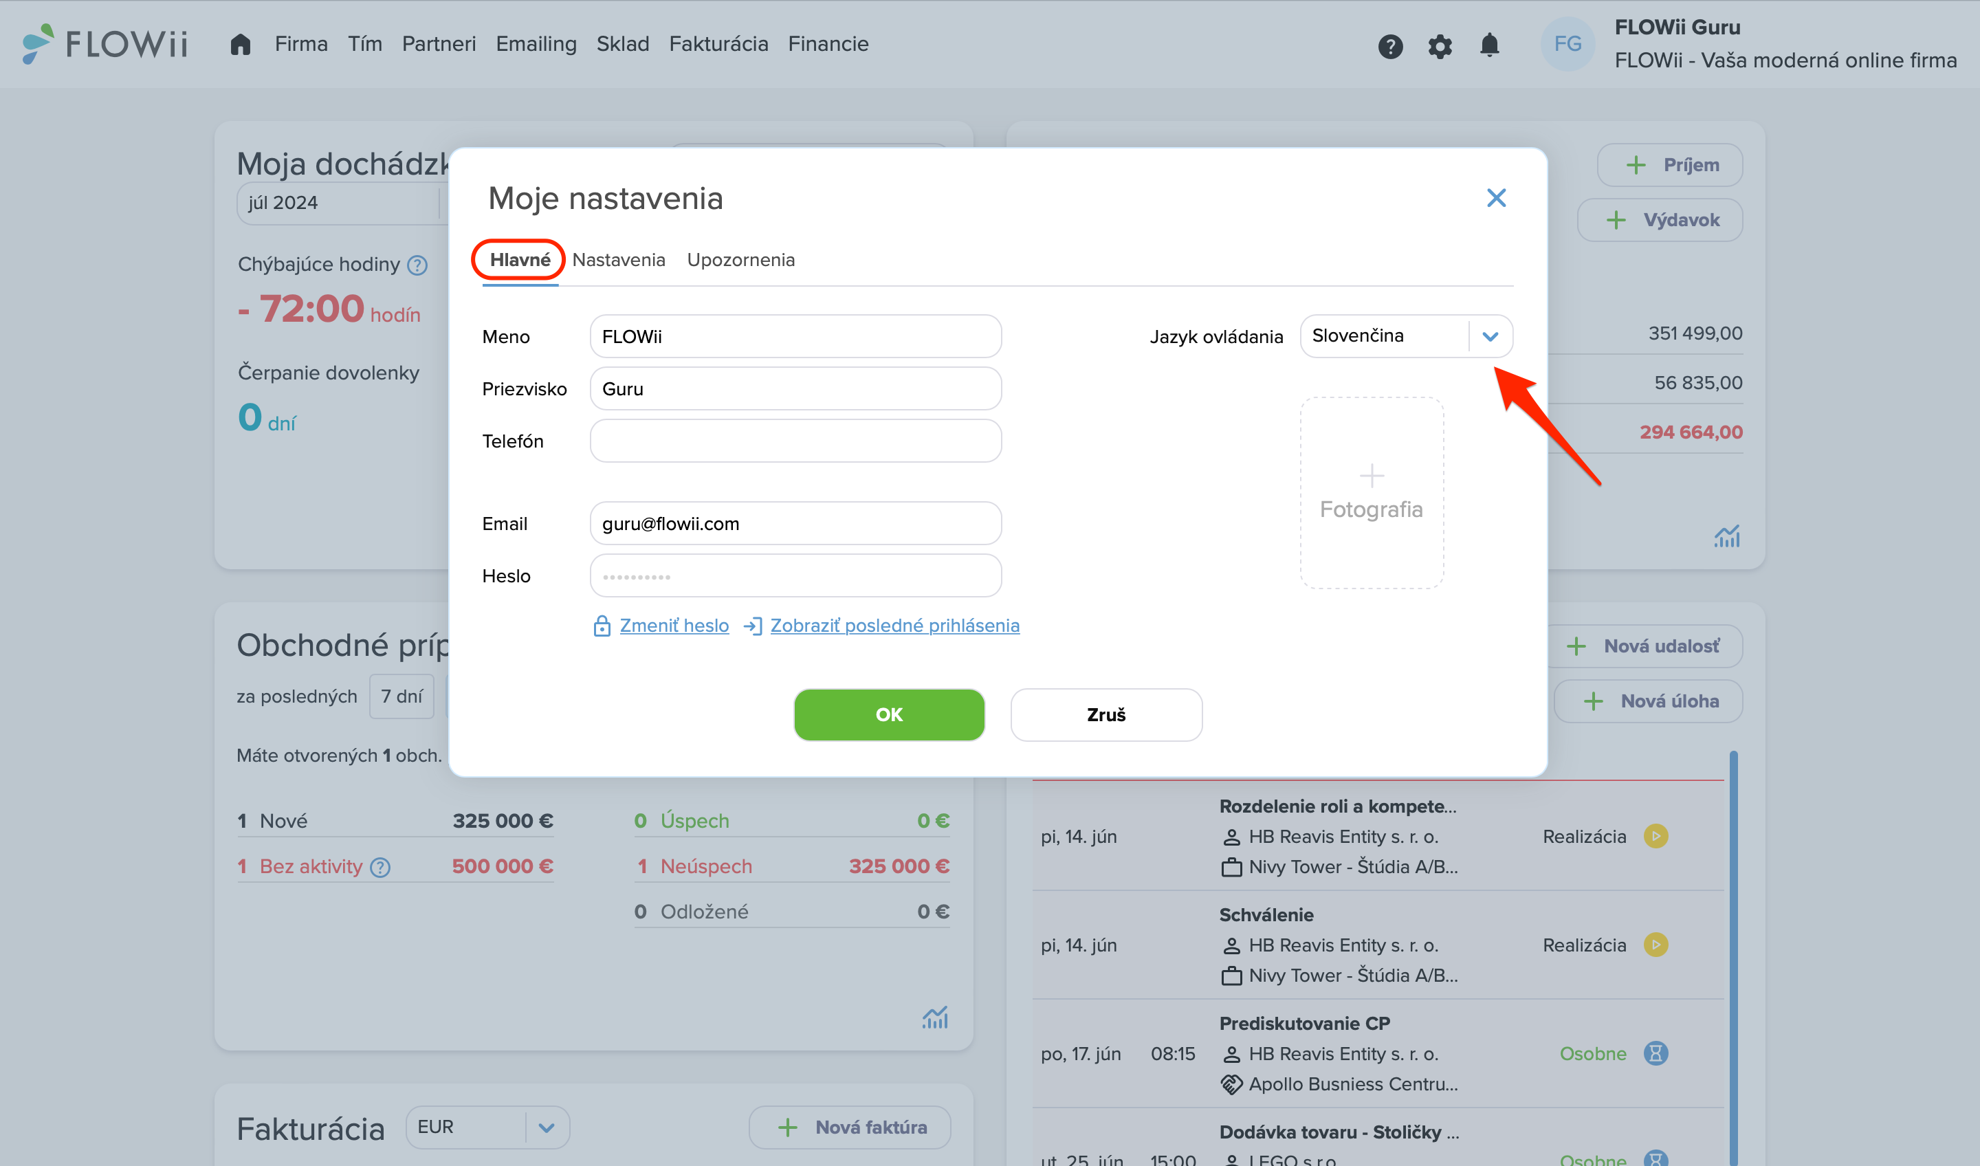
Task: Open chart icon in Obchodné prípady card
Action: pyautogui.click(x=935, y=1017)
